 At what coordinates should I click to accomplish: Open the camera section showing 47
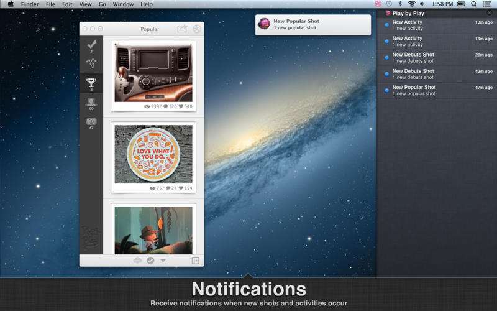pos(91,122)
